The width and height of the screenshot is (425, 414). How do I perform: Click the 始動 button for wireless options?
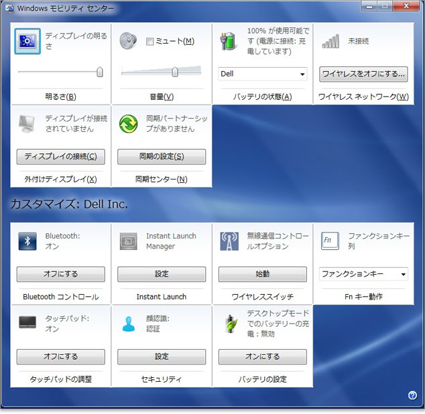point(263,274)
